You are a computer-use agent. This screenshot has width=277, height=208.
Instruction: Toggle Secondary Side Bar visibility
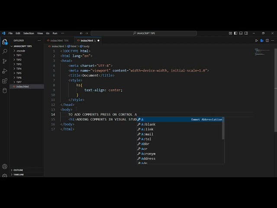point(246,33)
